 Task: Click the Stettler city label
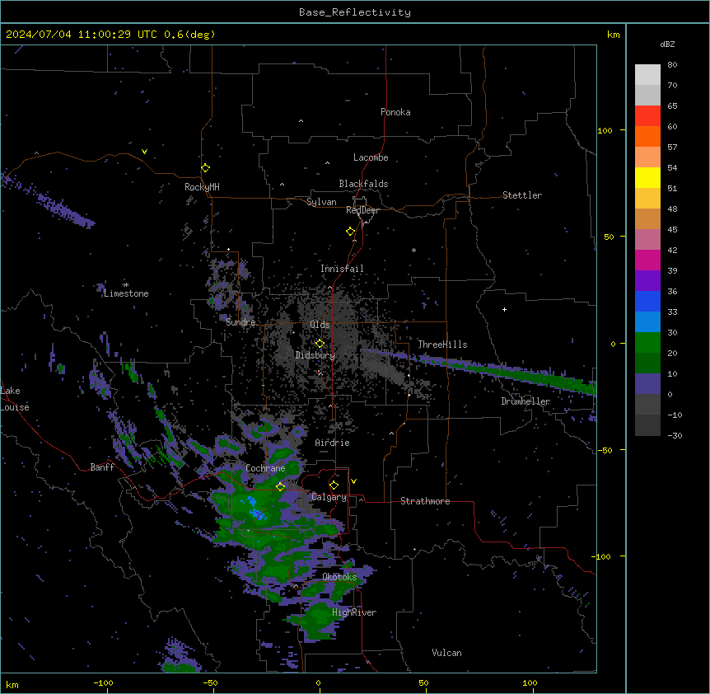click(x=522, y=195)
